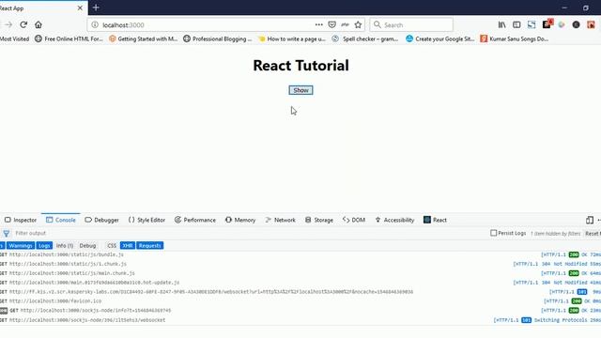The height and width of the screenshot is (338, 601).
Task: Open Getting Started with M... bookmark
Action: pos(144,38)
